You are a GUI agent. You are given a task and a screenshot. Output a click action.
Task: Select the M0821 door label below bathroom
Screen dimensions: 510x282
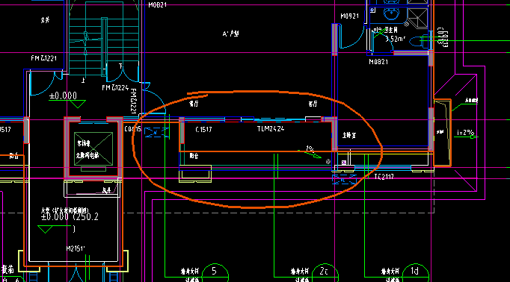coord(378,62)
